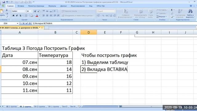Open the 'Общий' number format dropdown
197x111 pixels.
pos(115,11)
